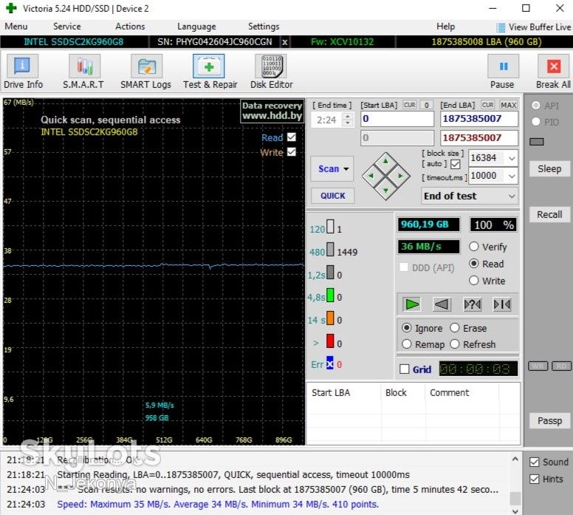Toggle the Hints checkbox

[x=535, y=479]
